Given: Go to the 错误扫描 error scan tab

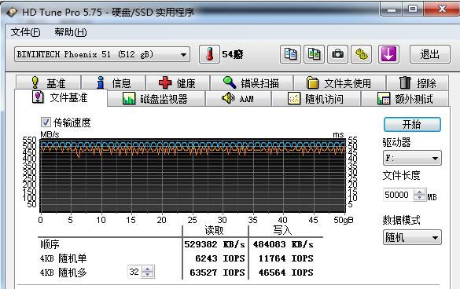Looking at the screenshot, I should [x=252, y=82].
